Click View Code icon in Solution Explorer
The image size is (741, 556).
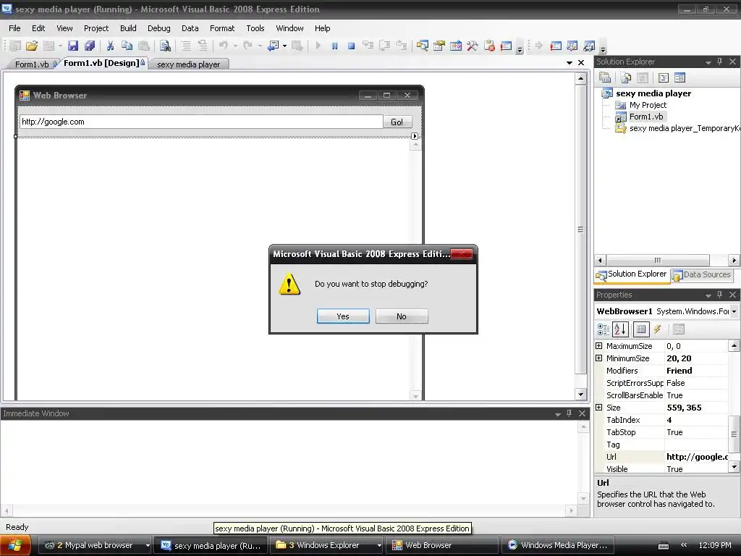664,77
